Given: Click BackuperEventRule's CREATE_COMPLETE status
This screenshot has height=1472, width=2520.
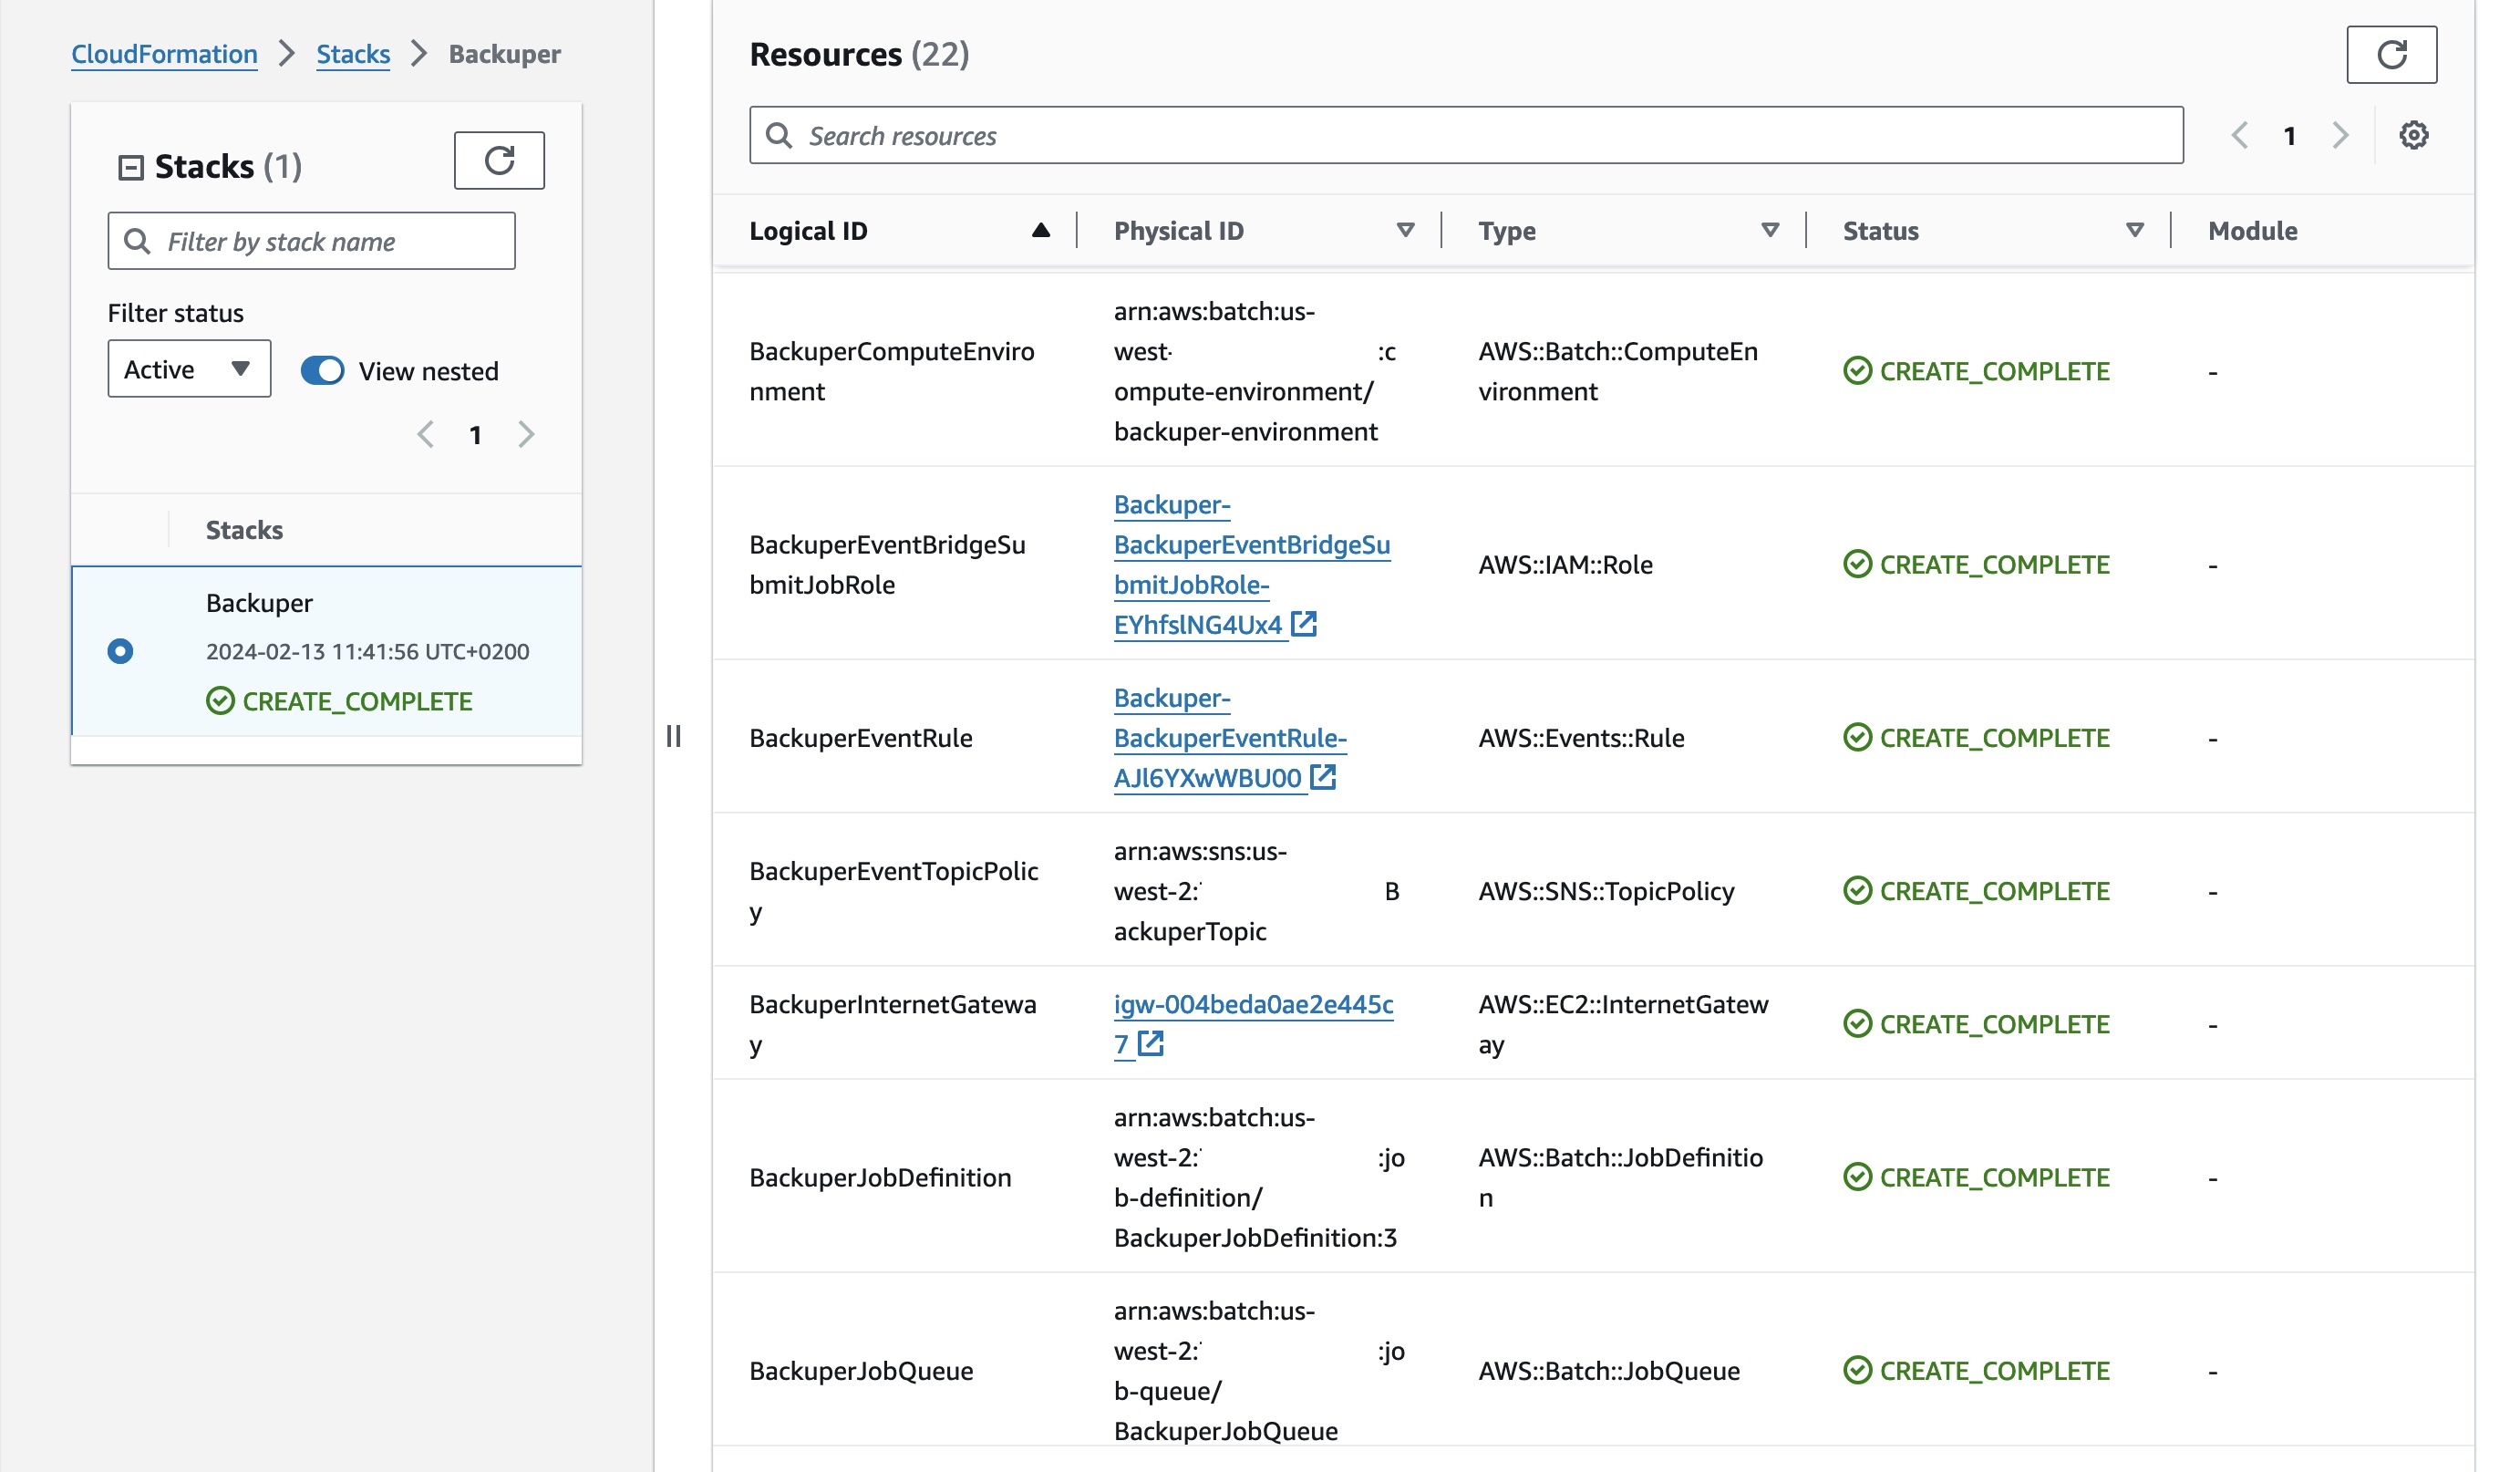Looking at the screenshot, I should pos(1976,738).
